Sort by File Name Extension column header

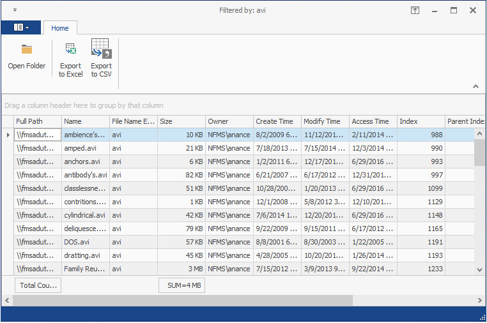(134, 121)
